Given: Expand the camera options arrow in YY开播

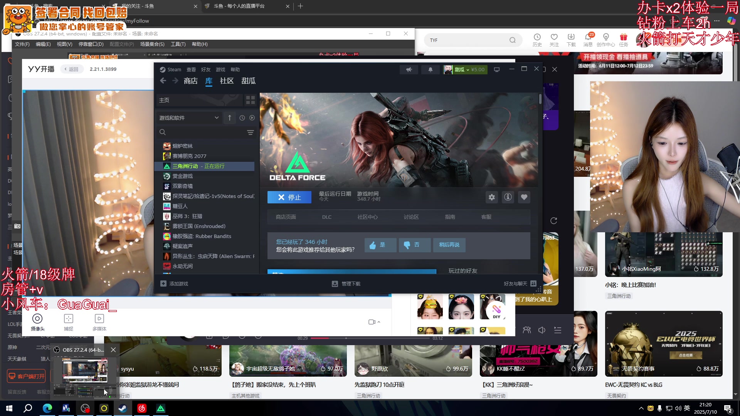Looking at the screenshot, I should (x=379, y=322).
